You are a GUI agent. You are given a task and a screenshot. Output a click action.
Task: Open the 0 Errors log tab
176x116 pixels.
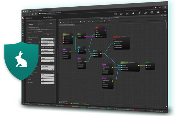click(85, 104)
